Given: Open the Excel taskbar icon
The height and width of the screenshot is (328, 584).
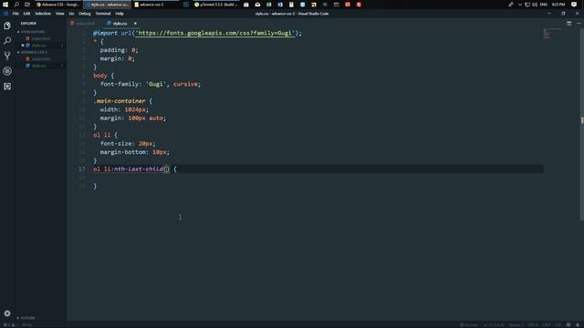Looking at the screenshot, I should 268,5.
